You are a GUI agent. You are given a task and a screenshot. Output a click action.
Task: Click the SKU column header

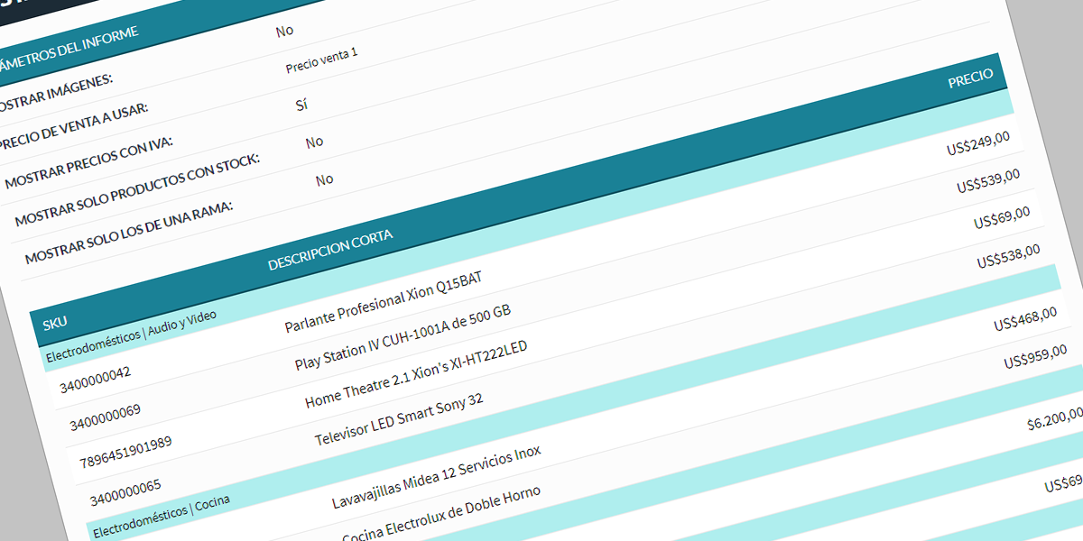point(54,322)
